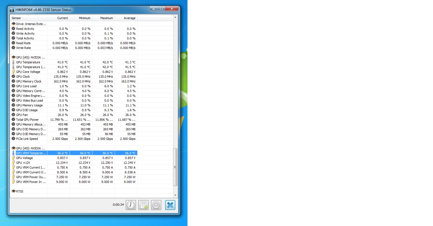Click the Average column header
The image size is (433, 226).
tap(126, 18)
